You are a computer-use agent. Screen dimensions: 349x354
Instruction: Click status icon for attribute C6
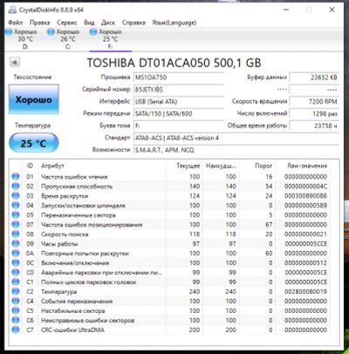pos(16,320)
